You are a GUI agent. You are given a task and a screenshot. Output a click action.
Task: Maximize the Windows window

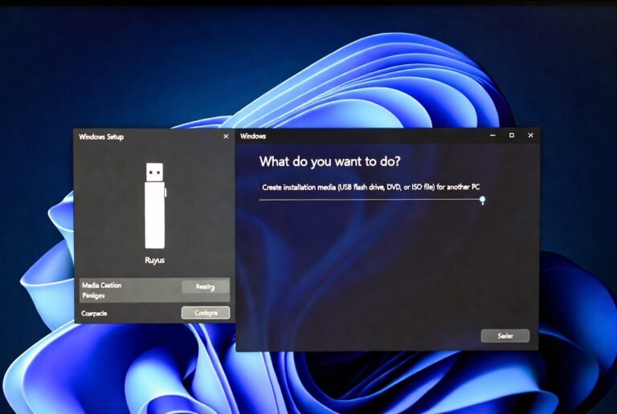(512, 136)
